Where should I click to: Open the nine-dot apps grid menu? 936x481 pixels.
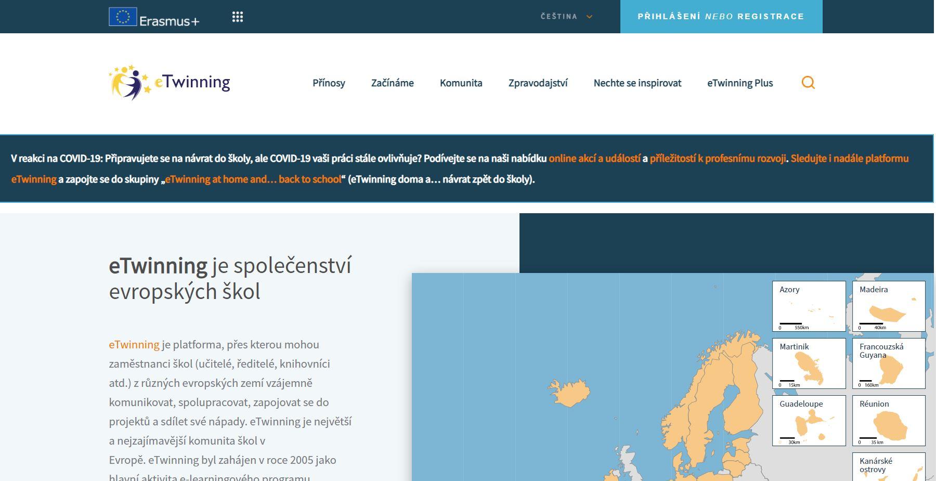[238, 17]
